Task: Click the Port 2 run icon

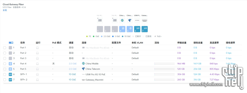Action: (x=37, y=53)
